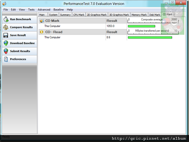This screenshot has width=189, height=142.
Task: Click the Submit Results globe icon
Action: 6,51
